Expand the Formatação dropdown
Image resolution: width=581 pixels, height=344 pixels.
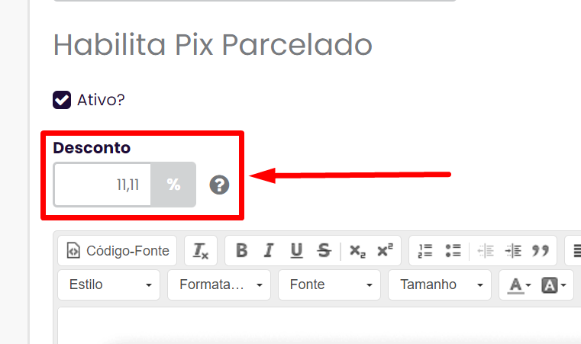tap(219, 285)
